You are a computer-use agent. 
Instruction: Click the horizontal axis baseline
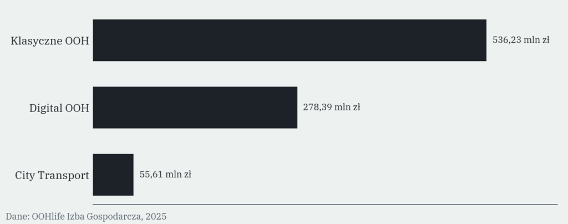[x=325, y=205]
